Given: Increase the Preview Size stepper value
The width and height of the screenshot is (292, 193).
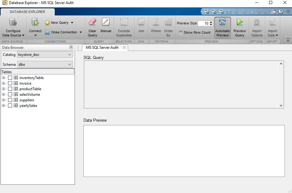Looking at the screenshot, I should coord(211,22).
